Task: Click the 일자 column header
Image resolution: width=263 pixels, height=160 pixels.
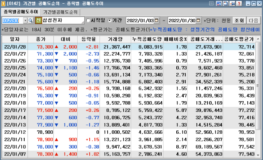Action: [15, 39]
